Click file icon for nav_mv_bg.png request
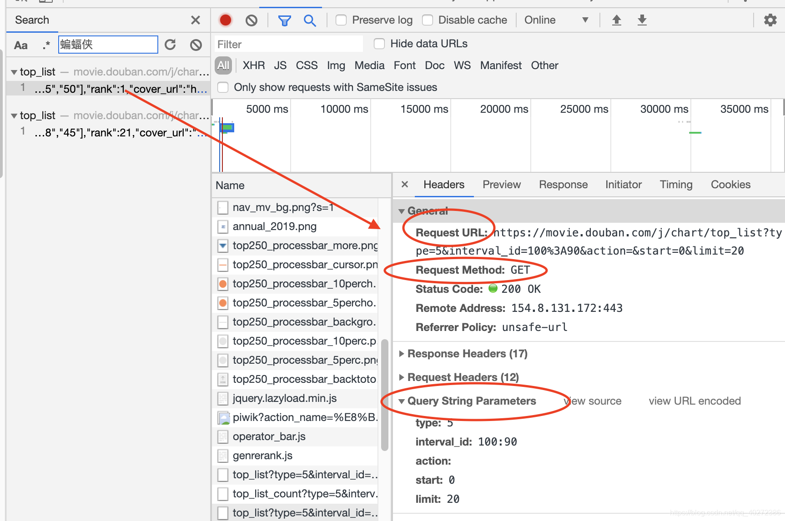Image resolution: width=785 pixels, height=521 pixels. tap(223, 208)
